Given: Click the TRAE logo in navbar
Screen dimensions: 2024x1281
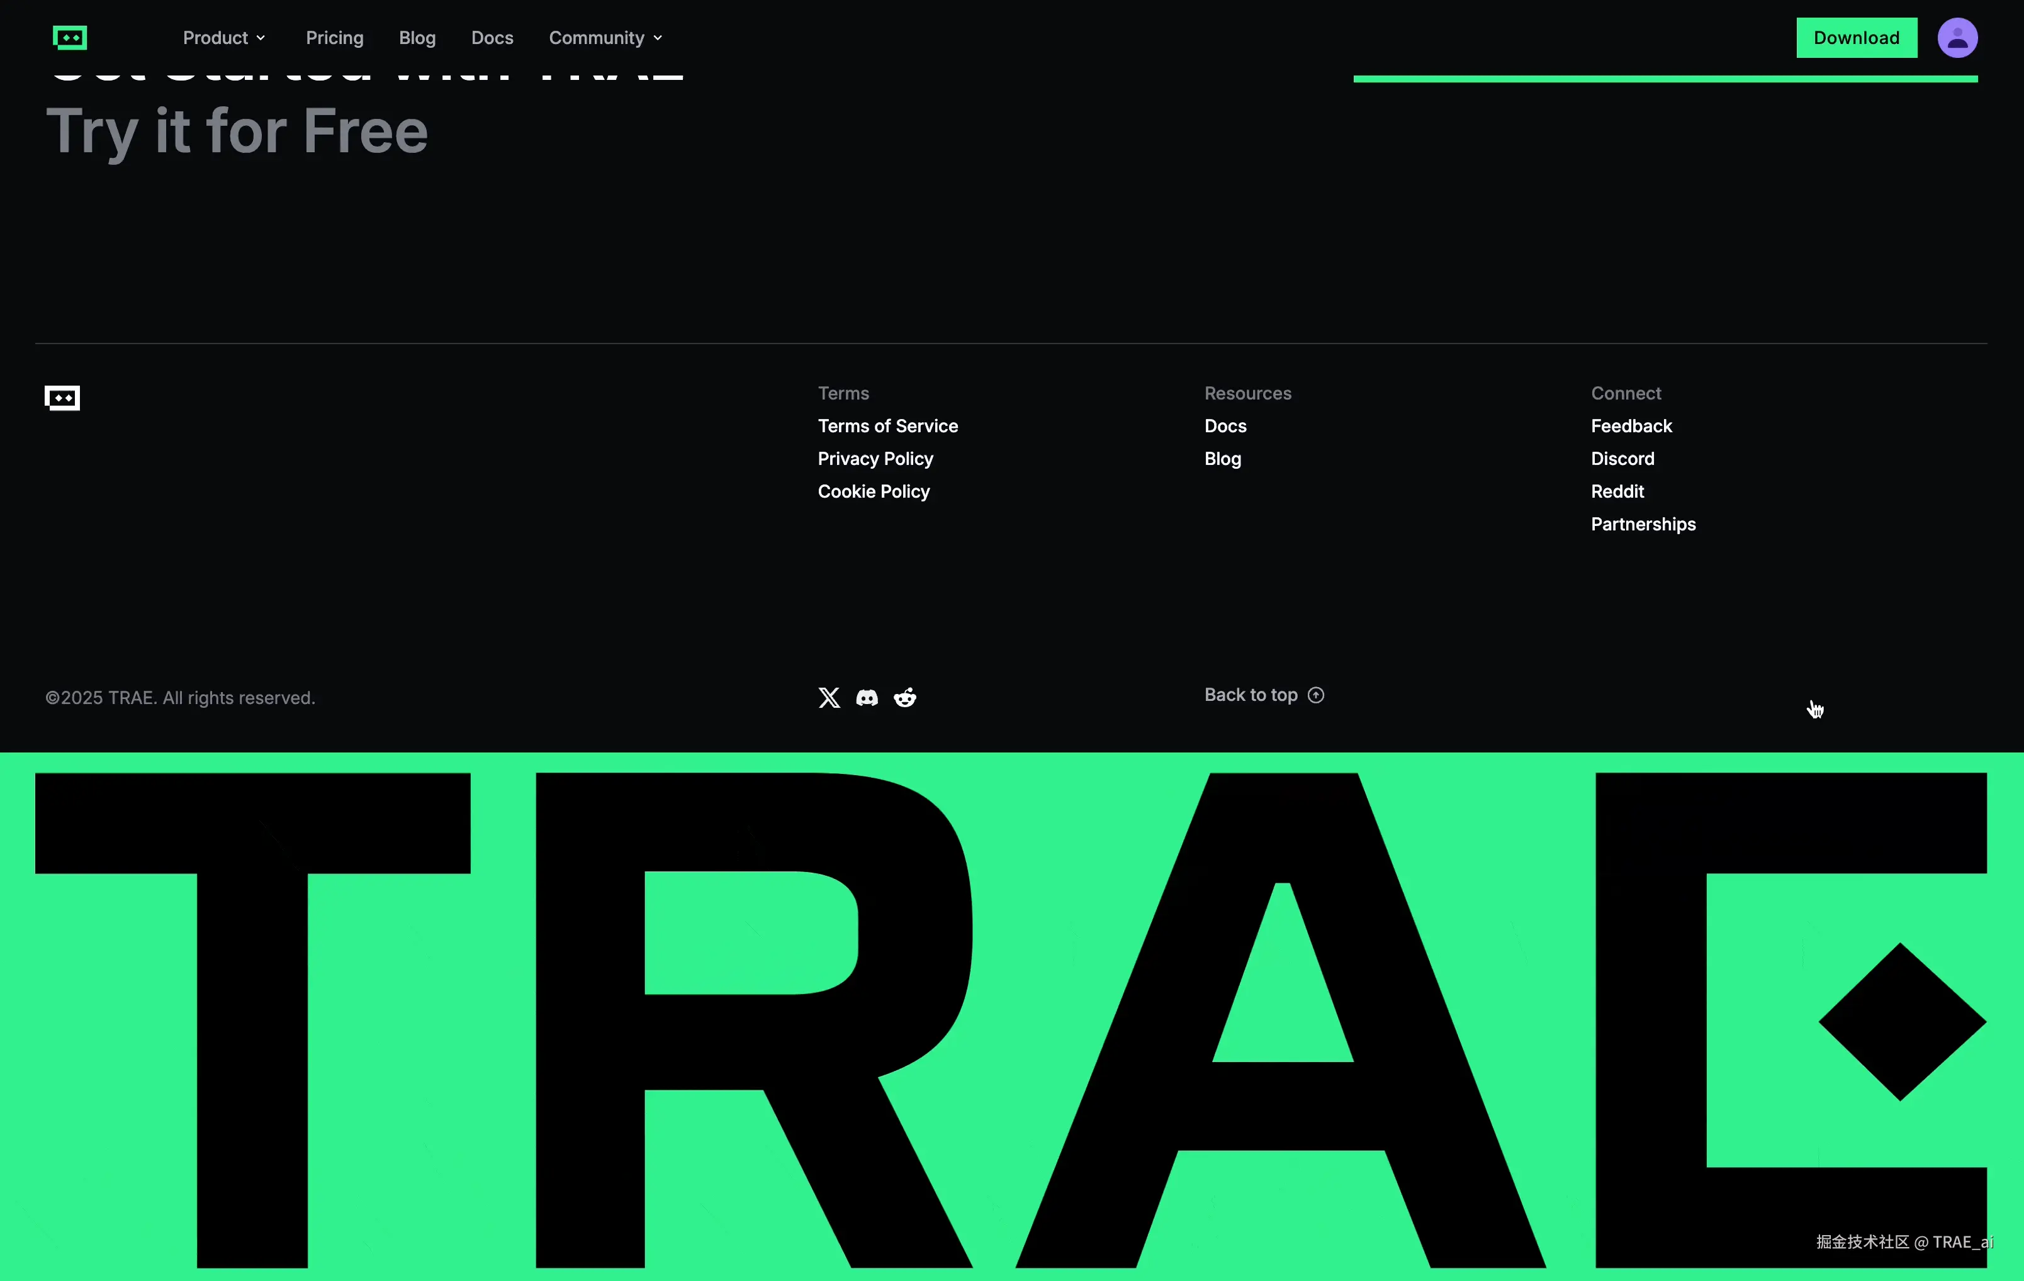Looking at the screenshot, I should click(x=70, y=38).
